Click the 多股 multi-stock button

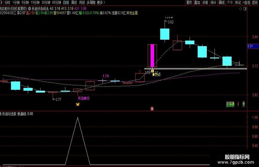(205, 2)
